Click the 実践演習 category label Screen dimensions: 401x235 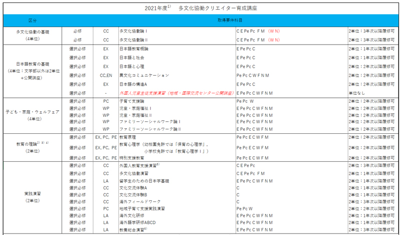(x=33, y=193)
